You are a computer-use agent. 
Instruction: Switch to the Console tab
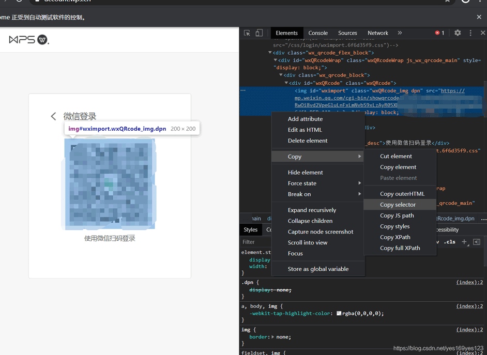pos(318,33)
